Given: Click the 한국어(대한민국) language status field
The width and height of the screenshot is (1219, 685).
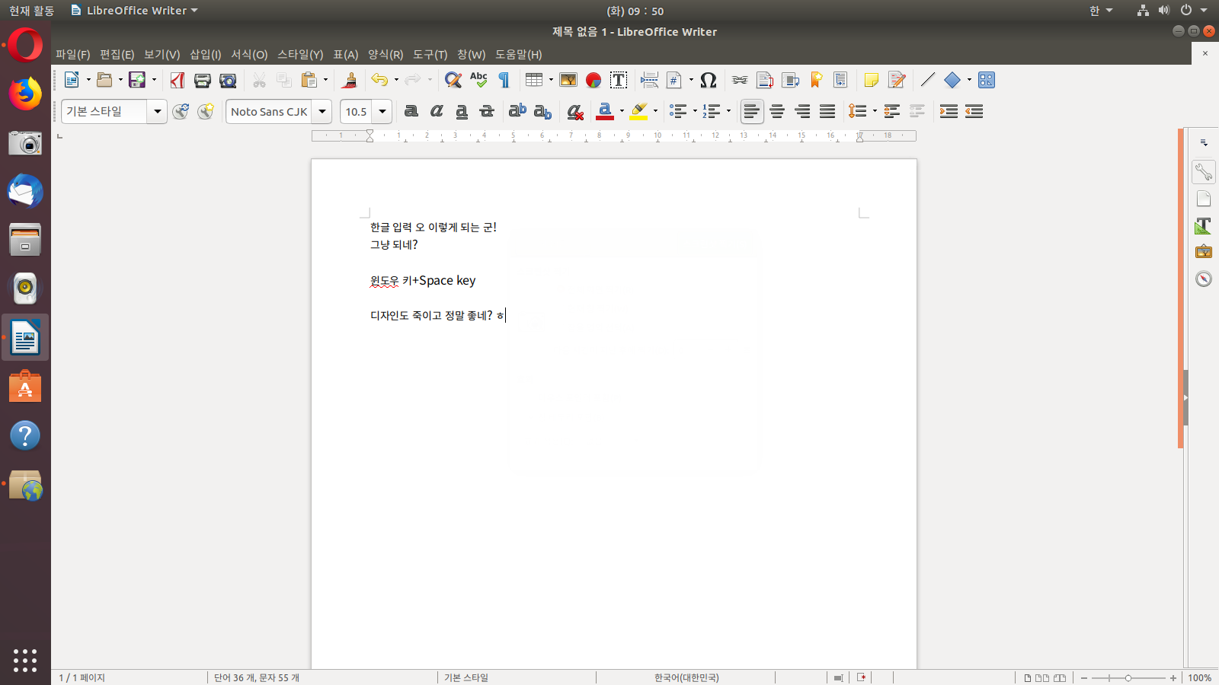Looking at the screenshot, I should pyautogui.click(x=686, y=677).
